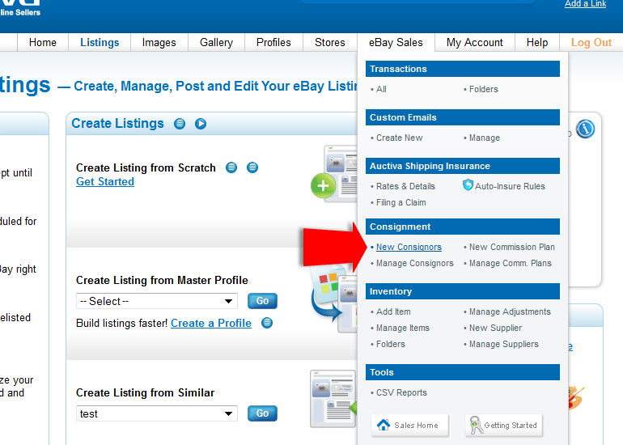
Task: Switch to the Images tab
Action: tap(159, 43)
